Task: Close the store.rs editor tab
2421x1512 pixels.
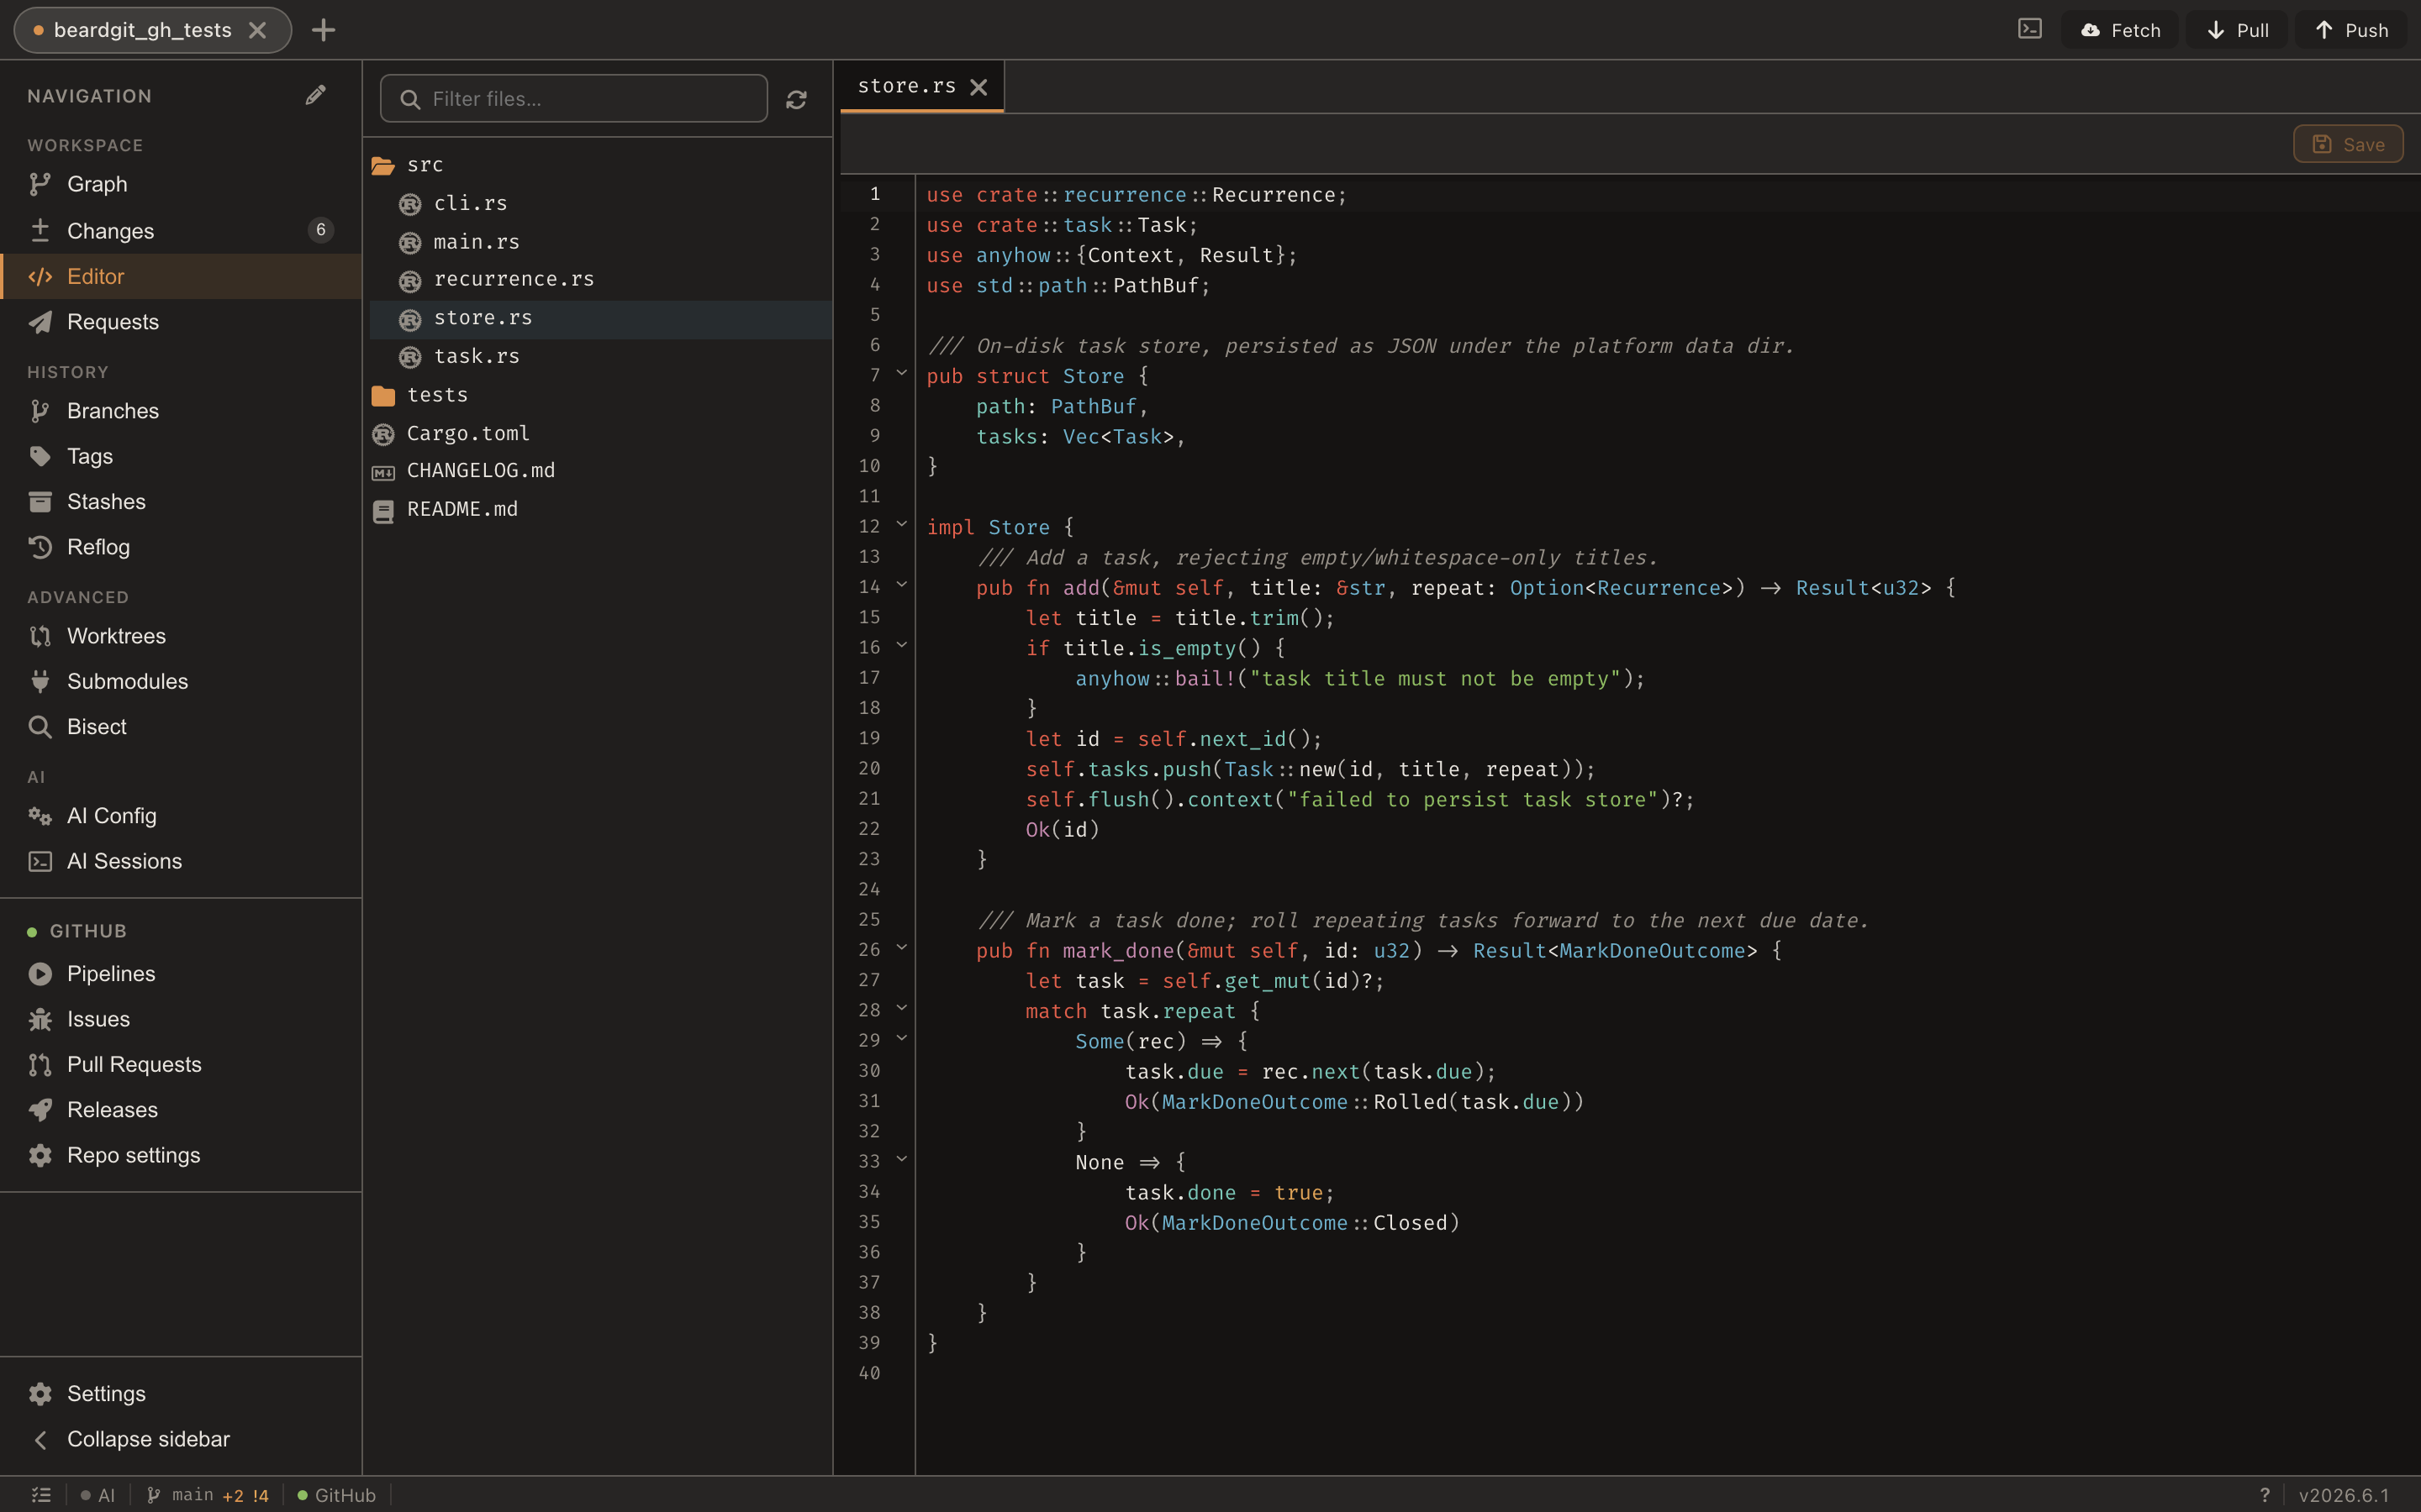Action: pyautogui.click(x=978, y=87)
